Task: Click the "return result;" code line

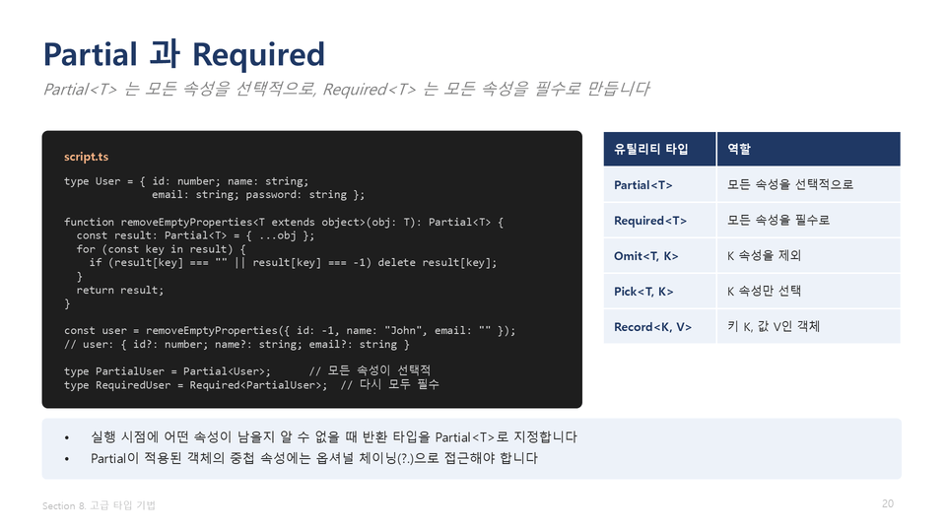Action: pos(120,290)
